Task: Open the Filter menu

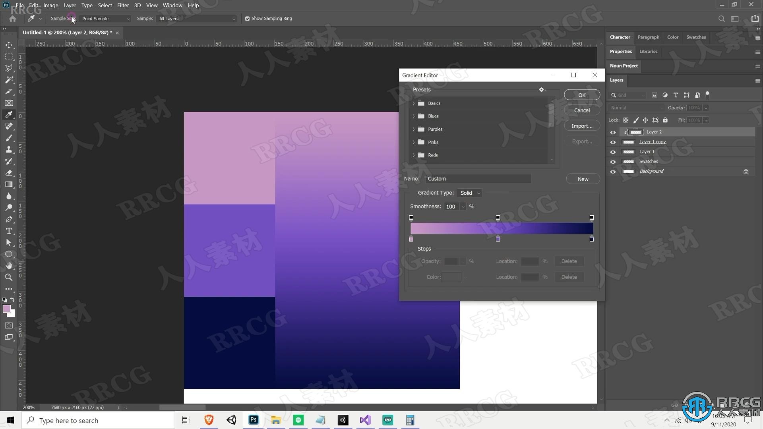Action: (x=122, y=5)
